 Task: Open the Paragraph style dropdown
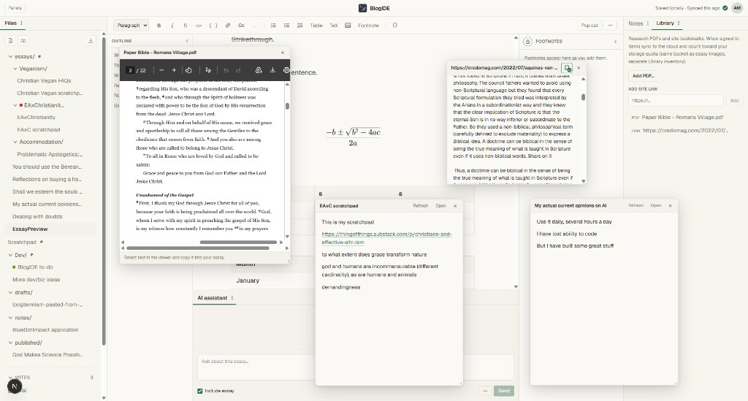(131, 26)
